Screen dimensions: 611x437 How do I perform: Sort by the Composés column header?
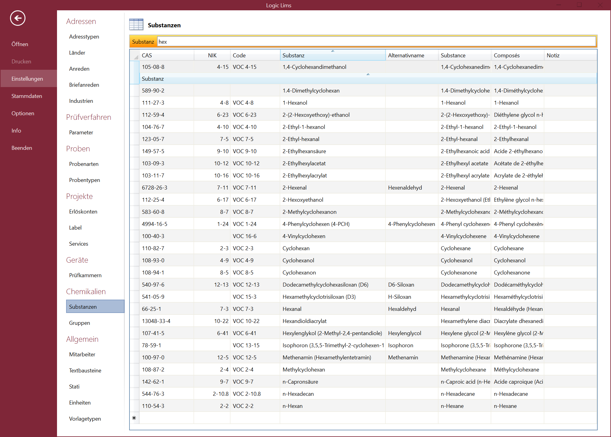coord(518,55)
